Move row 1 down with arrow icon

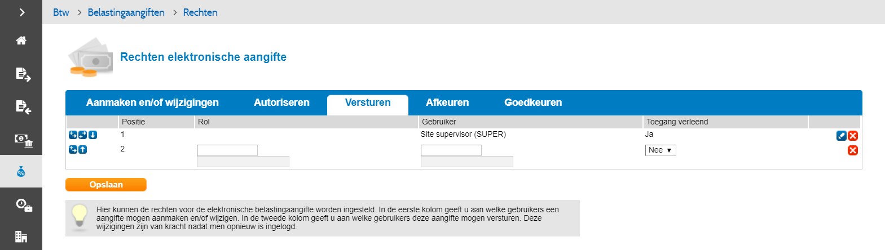click(93, 135)
